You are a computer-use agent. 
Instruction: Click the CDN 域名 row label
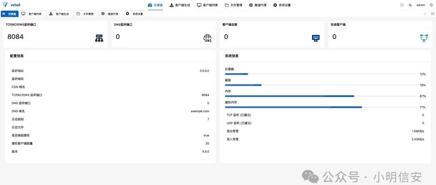pos(18,87)
